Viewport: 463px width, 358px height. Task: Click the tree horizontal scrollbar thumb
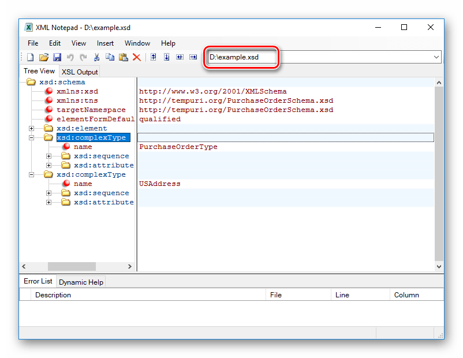pyautogui.click(x=72, y=266)
